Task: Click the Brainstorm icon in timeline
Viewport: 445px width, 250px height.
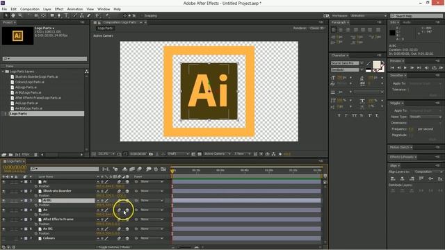Action: coord(148,169)
